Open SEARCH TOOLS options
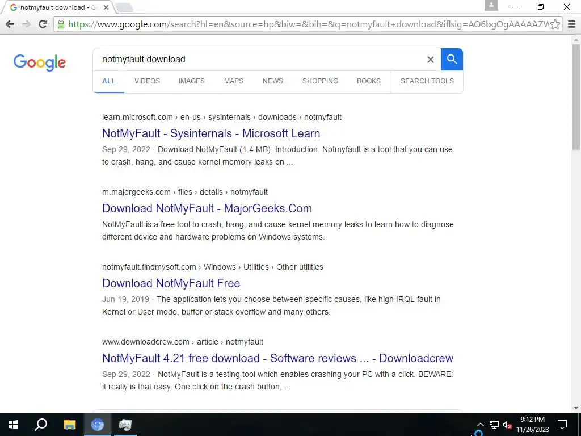Viewport: 581px width, 436px height. tap(427, 81)
